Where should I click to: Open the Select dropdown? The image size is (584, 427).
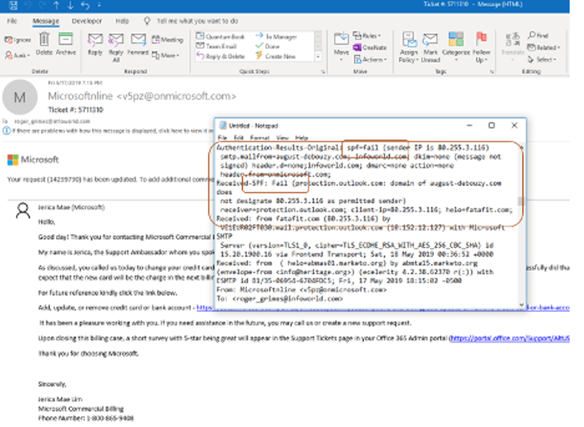click(x=542, y=59)
